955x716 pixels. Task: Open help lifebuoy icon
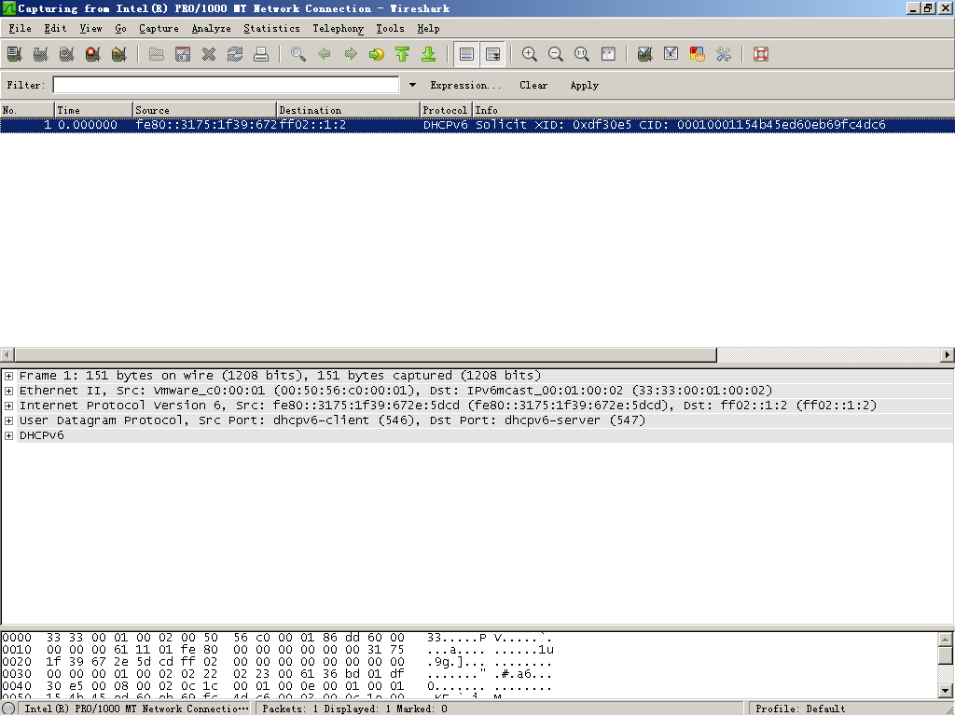761,54
